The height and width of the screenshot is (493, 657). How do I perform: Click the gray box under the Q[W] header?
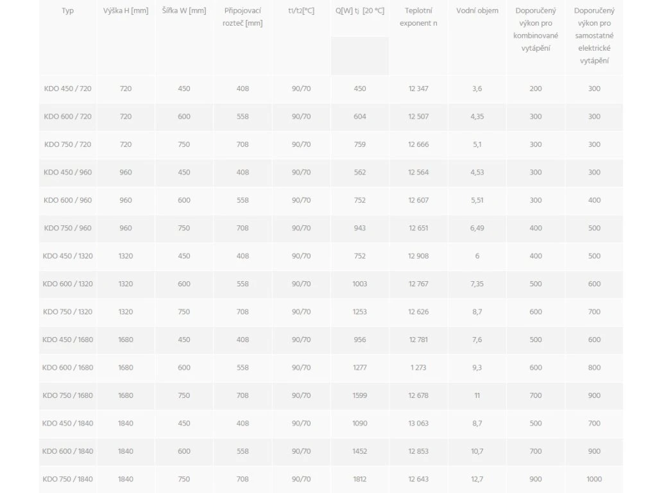tap(360, 56)
